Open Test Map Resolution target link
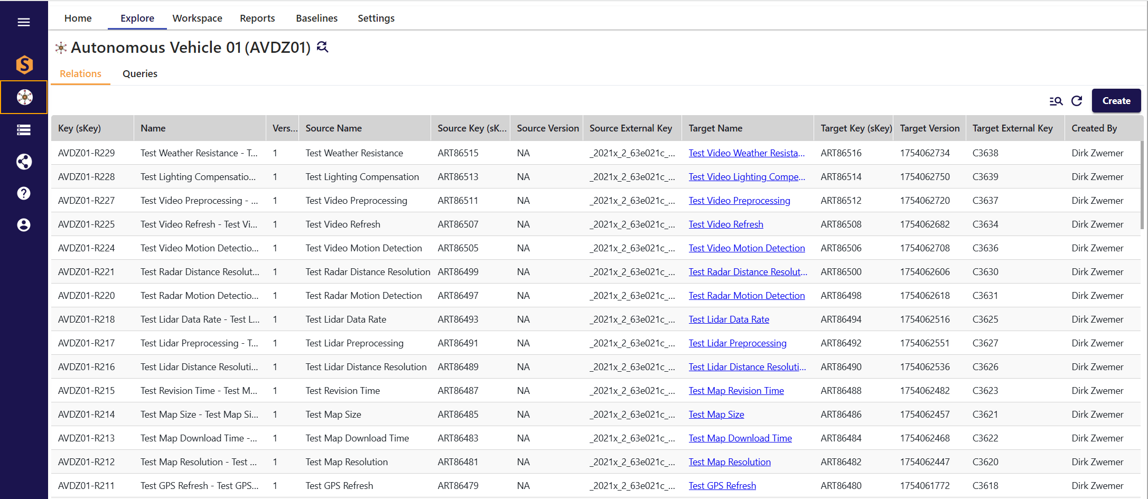The image size is (1148, 499). (730, 462)
